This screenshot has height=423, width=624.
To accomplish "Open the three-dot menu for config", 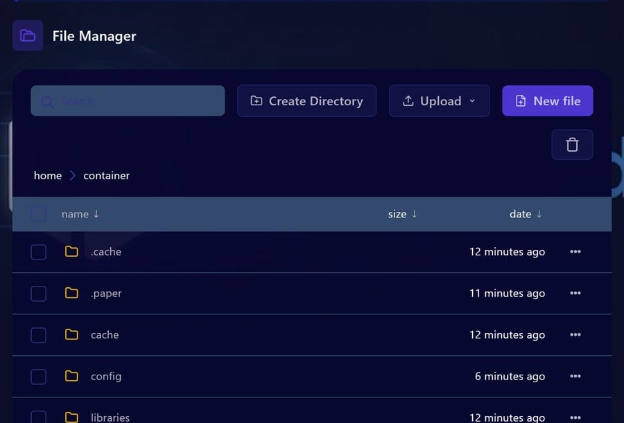I will point(575,376).
